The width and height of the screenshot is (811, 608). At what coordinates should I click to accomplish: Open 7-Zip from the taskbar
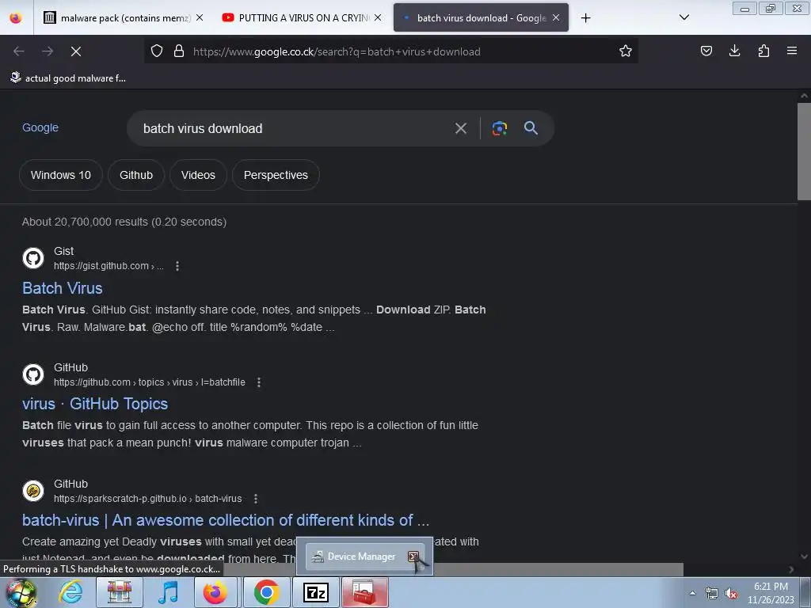[x=316, y=592]
